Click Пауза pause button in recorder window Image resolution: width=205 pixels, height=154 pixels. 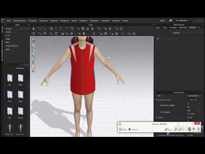tap(123, 129)
